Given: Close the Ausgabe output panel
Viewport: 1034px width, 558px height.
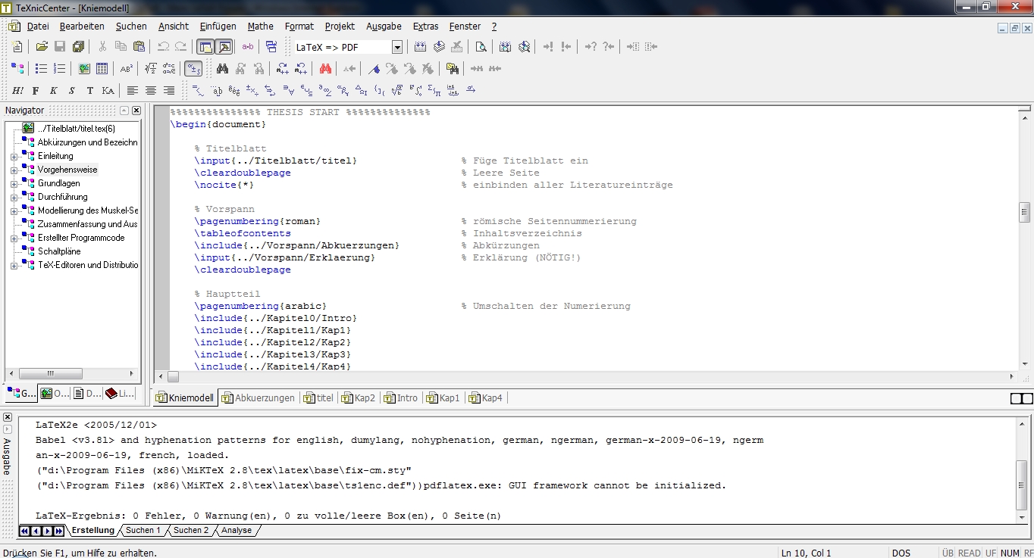Looking at the screenshot, I should coord(8,418).
